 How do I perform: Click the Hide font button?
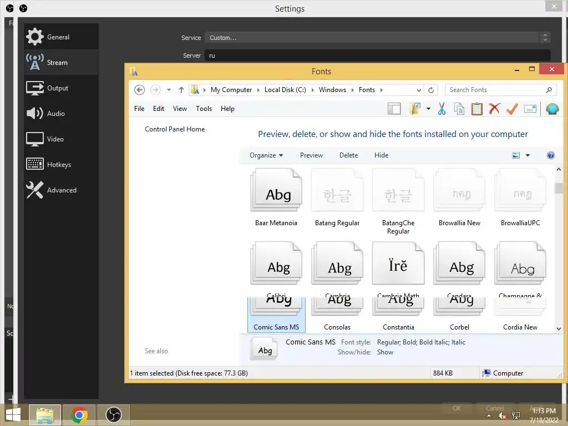tap(381, 155)
